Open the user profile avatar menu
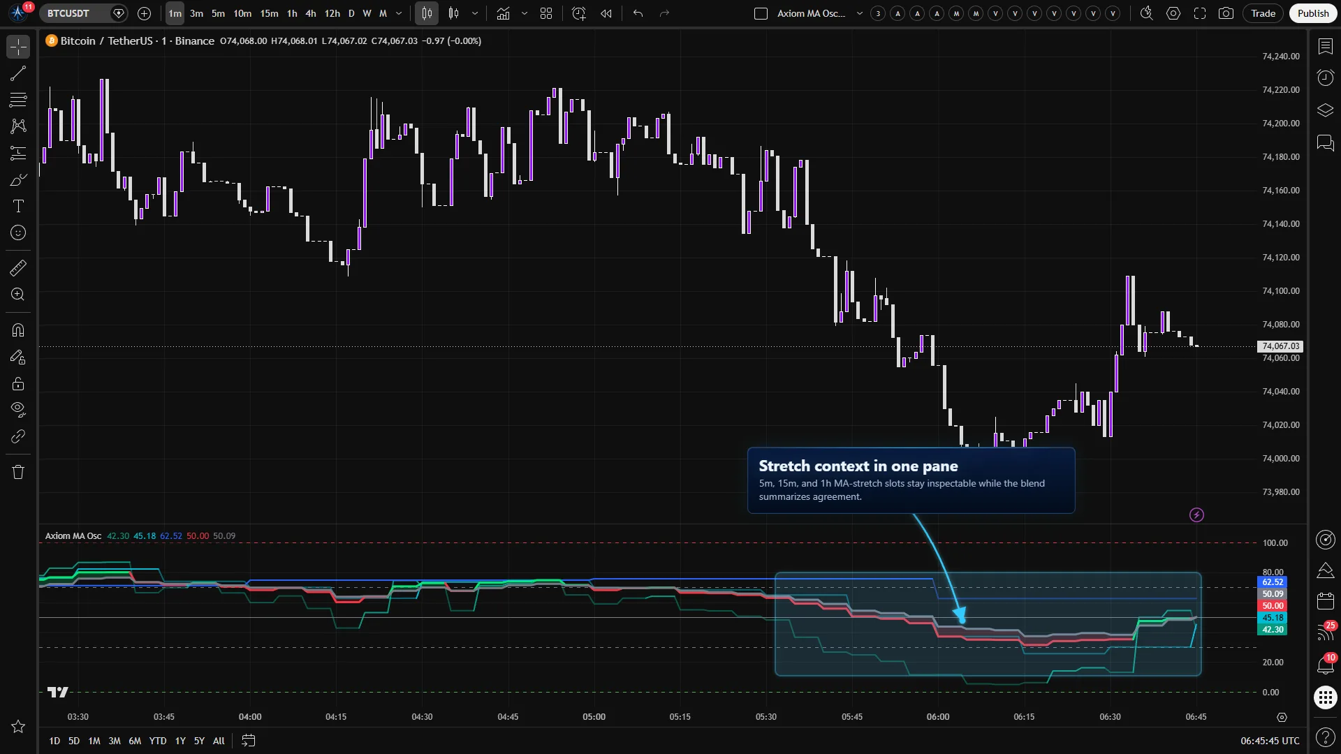The width and height of the screenshot is (1341, 754). [19, 13]
